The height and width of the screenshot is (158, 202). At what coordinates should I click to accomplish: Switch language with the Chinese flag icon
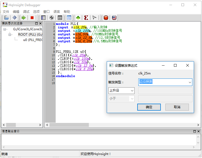[x=106, y=18]
